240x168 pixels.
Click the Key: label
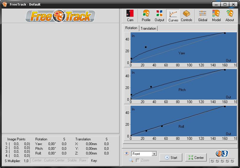(x=94, y=161)
